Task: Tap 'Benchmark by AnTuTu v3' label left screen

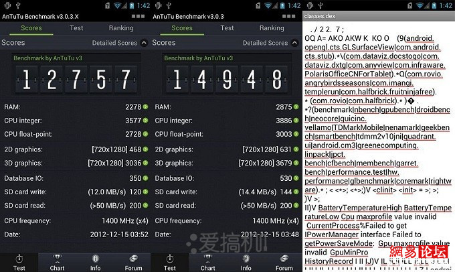Action: pyautogui.click(x=48, y=58)
